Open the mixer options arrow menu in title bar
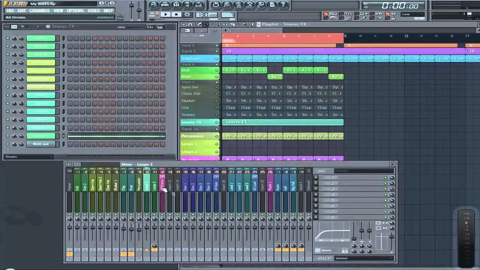The image size is (480, 270). click(x=69, y=164)
